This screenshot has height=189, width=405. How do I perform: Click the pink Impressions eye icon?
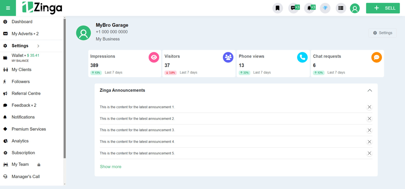coord(154,57)
